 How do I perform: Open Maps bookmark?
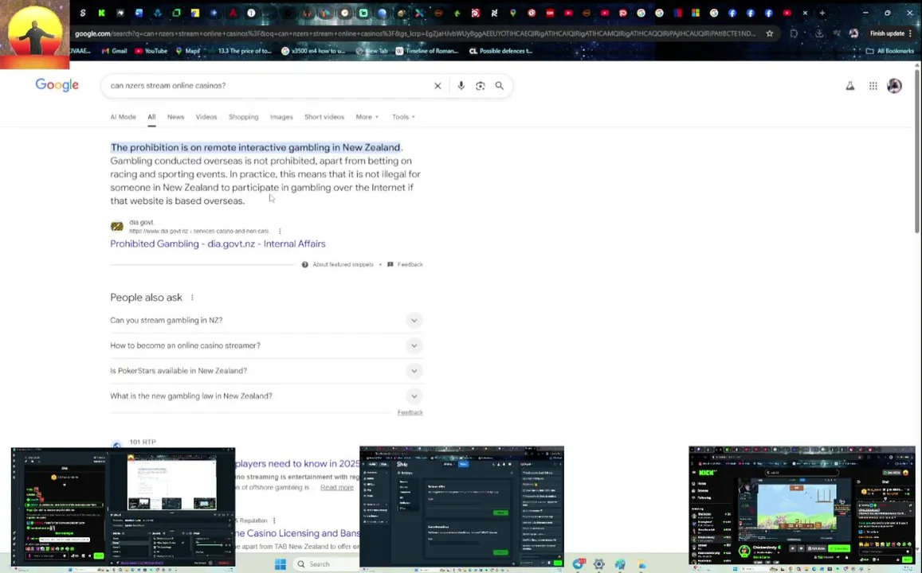[x=187, y=51]
